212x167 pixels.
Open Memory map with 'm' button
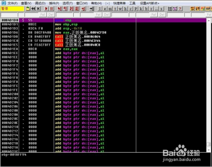[x=110, y=9]
